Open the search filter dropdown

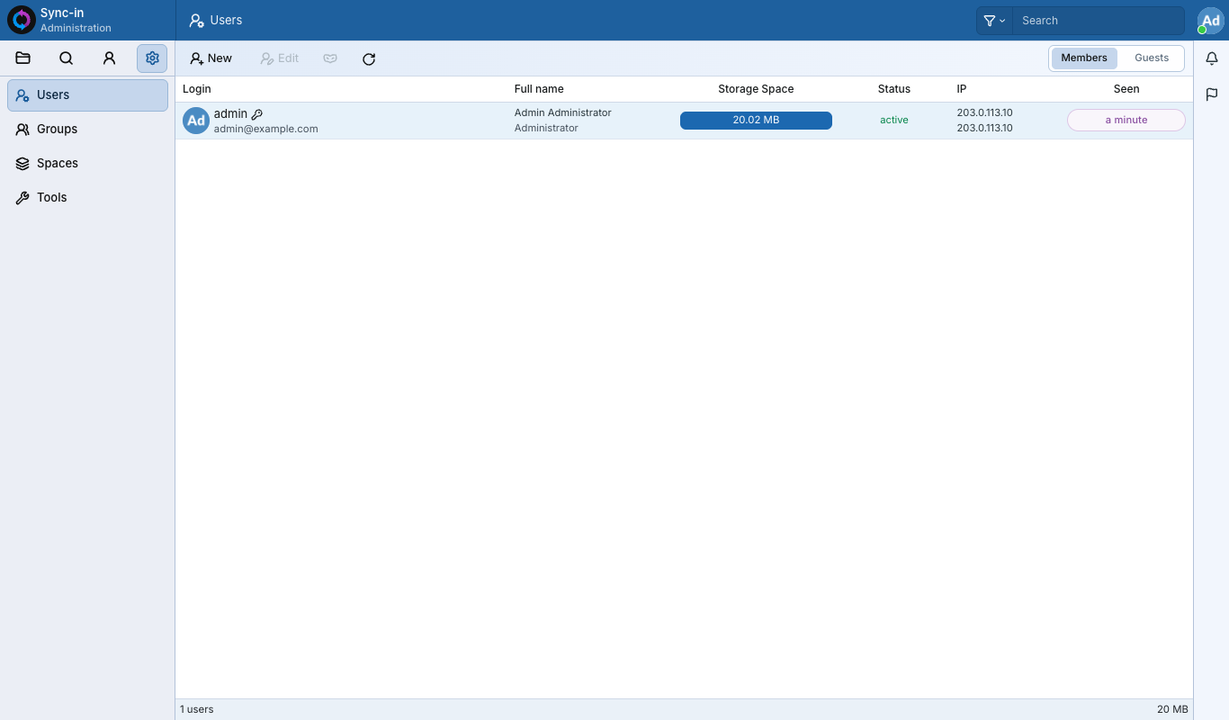pyautogui.click(x=994, y=21)
